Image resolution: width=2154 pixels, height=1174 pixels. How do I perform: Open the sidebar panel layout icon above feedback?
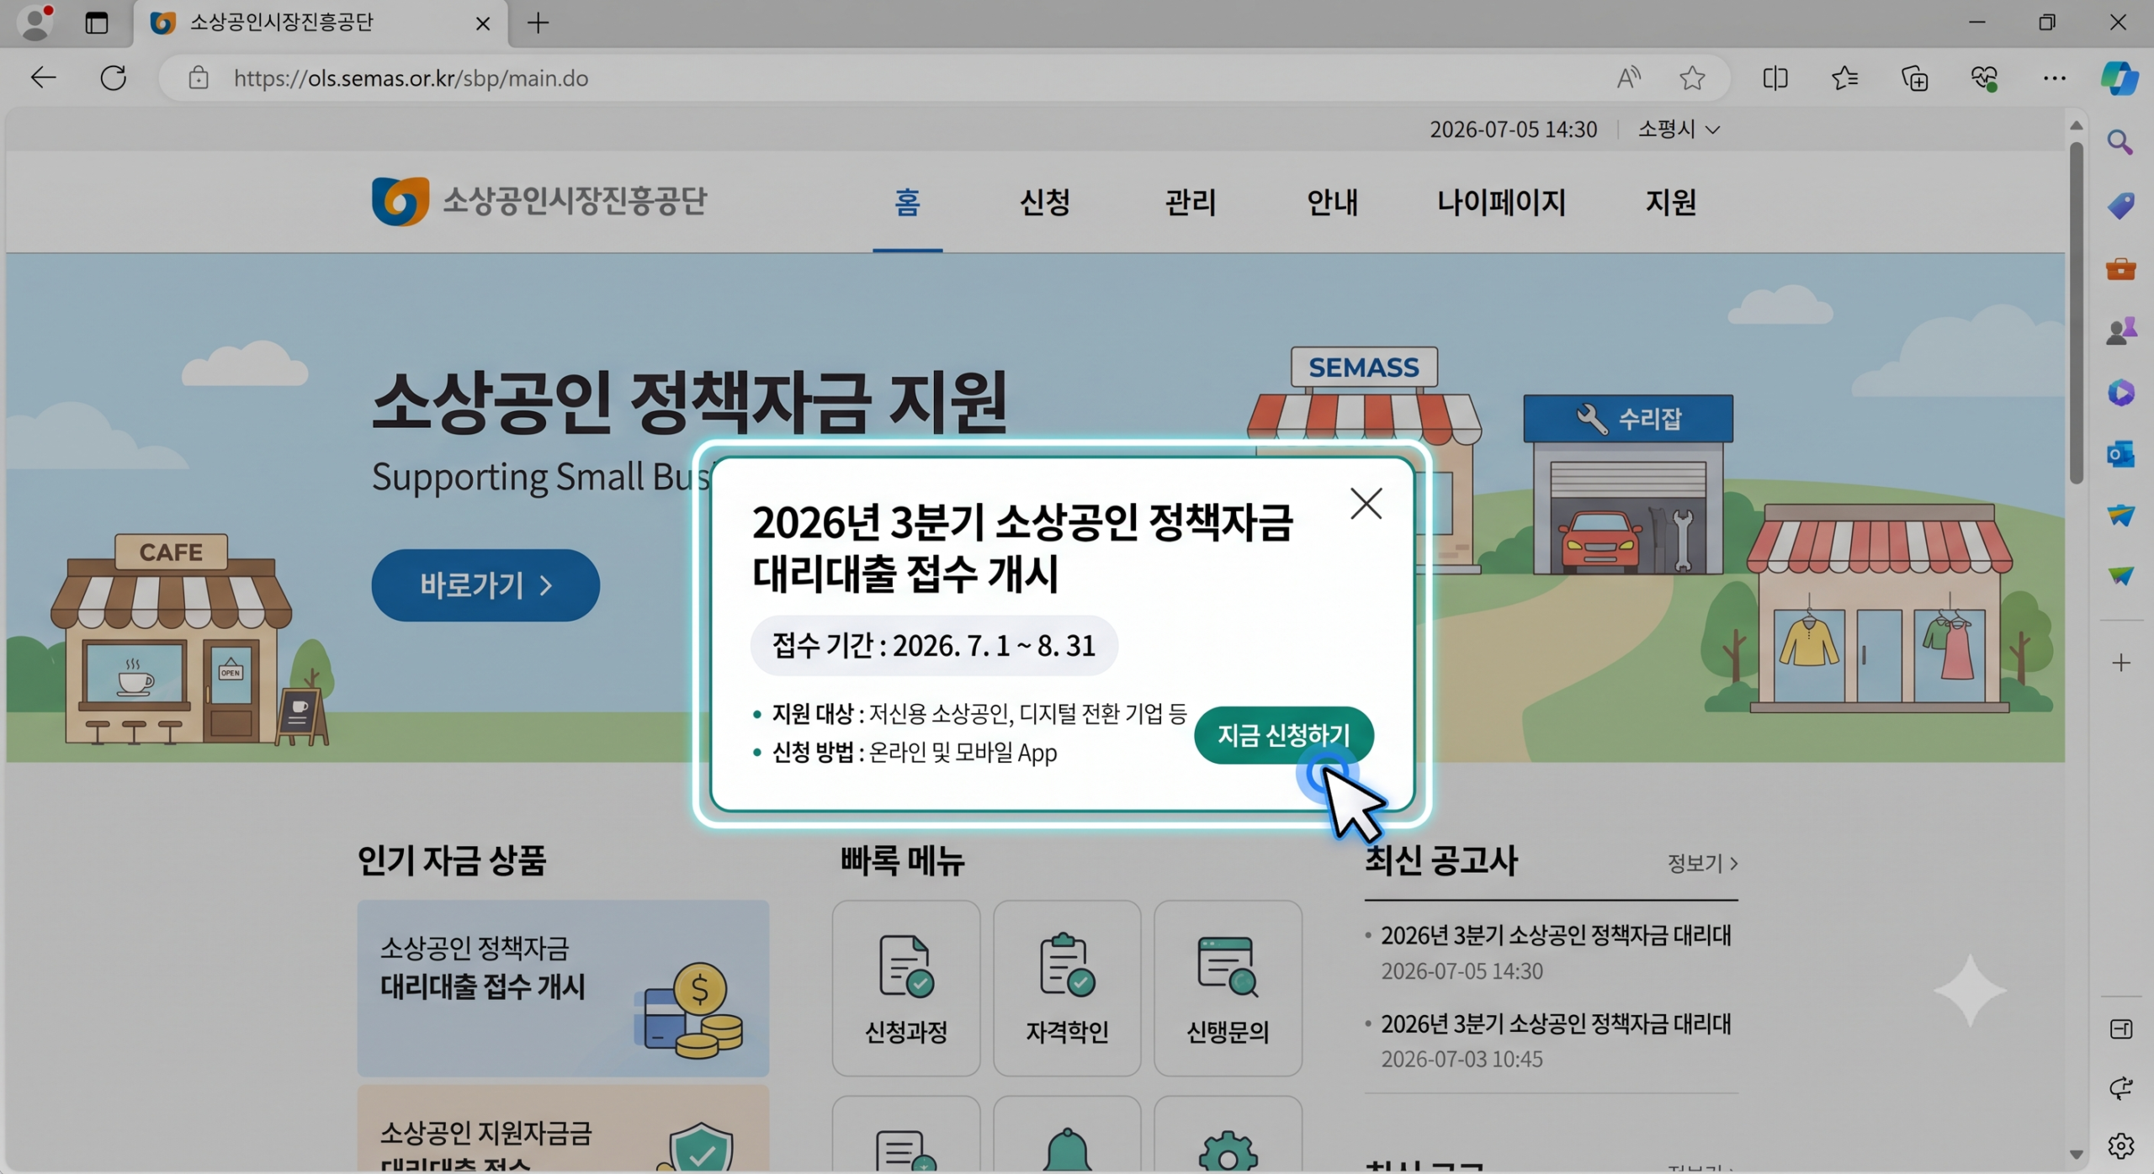[2121, 1029]
